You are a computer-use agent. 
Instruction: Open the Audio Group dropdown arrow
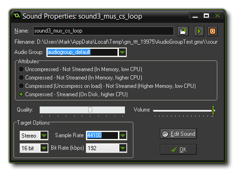click(x=122, y=52)
